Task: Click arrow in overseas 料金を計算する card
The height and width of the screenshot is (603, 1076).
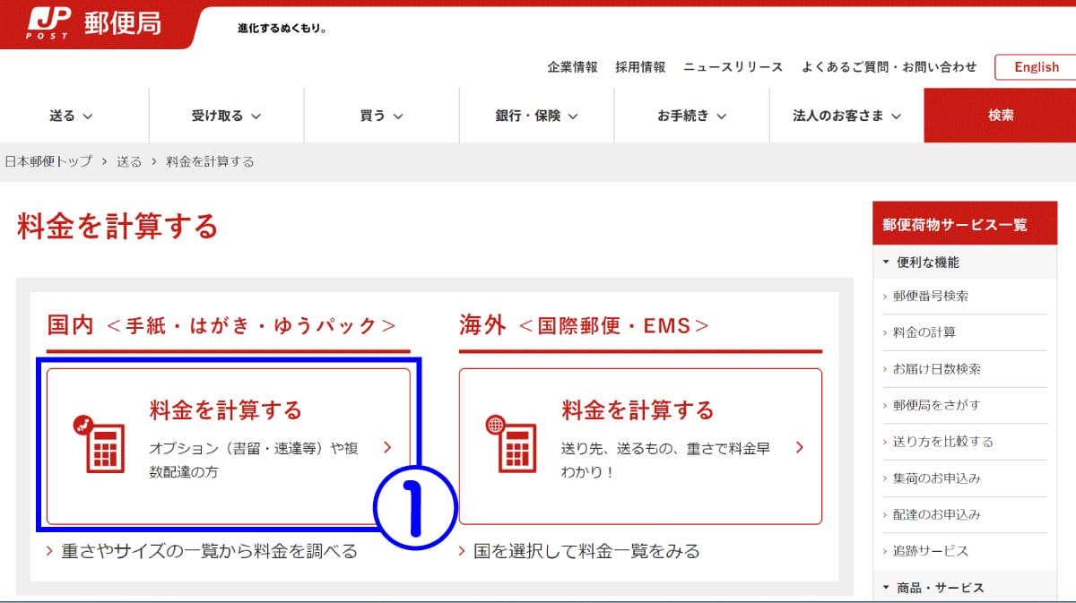Action: click(799, 447)
